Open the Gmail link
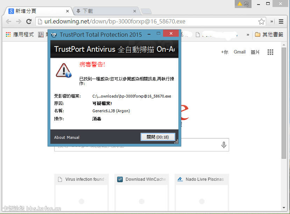Screen dimensions: 290x214 [x=240, y=52]
